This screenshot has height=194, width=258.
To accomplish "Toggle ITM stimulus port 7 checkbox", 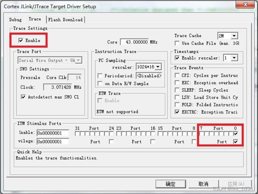I will 202,133.
